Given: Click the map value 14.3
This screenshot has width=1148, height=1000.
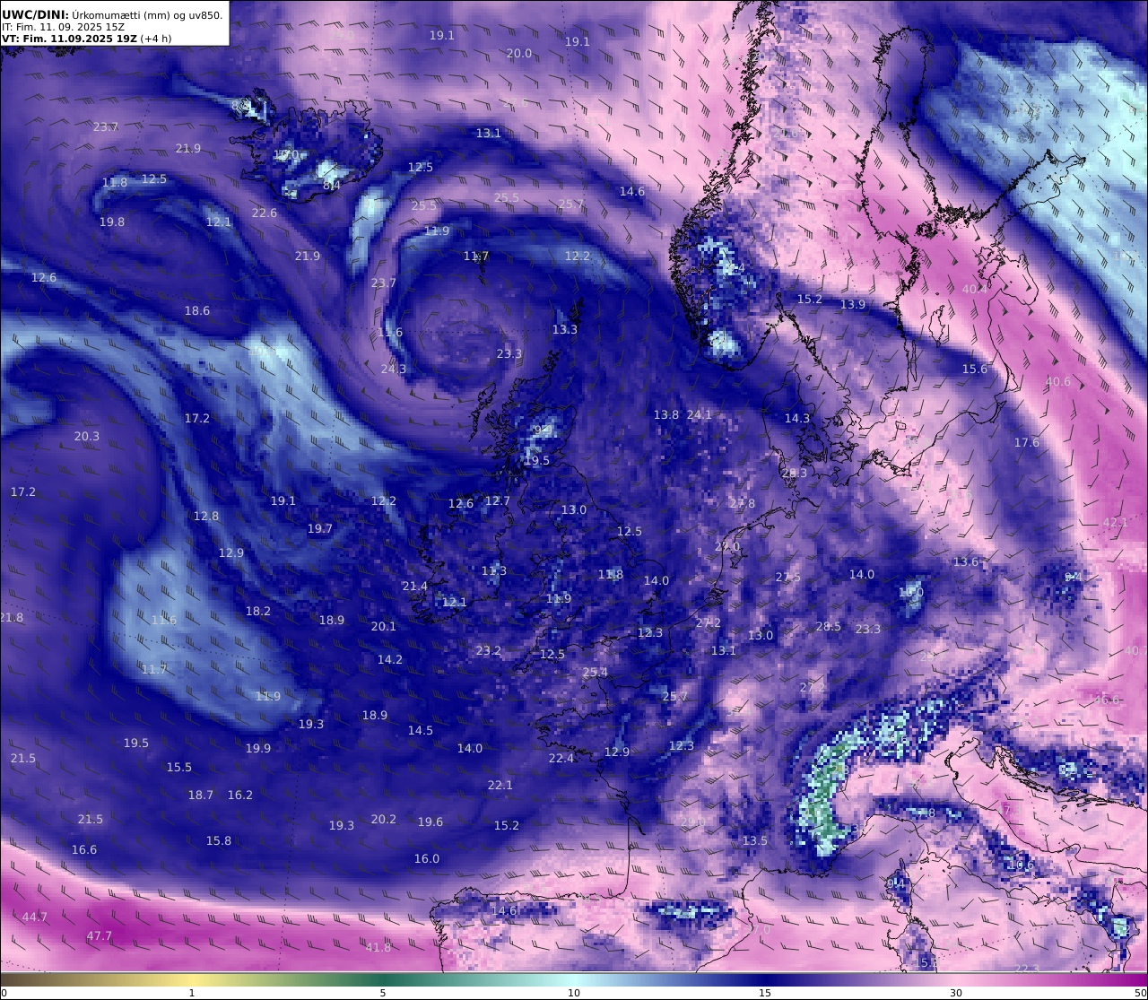Looking at the screenshot, I should pos(797,419).
